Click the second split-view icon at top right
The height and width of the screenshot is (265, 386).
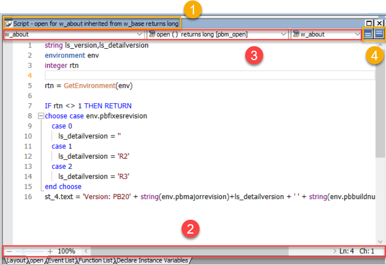pos(379,34)
